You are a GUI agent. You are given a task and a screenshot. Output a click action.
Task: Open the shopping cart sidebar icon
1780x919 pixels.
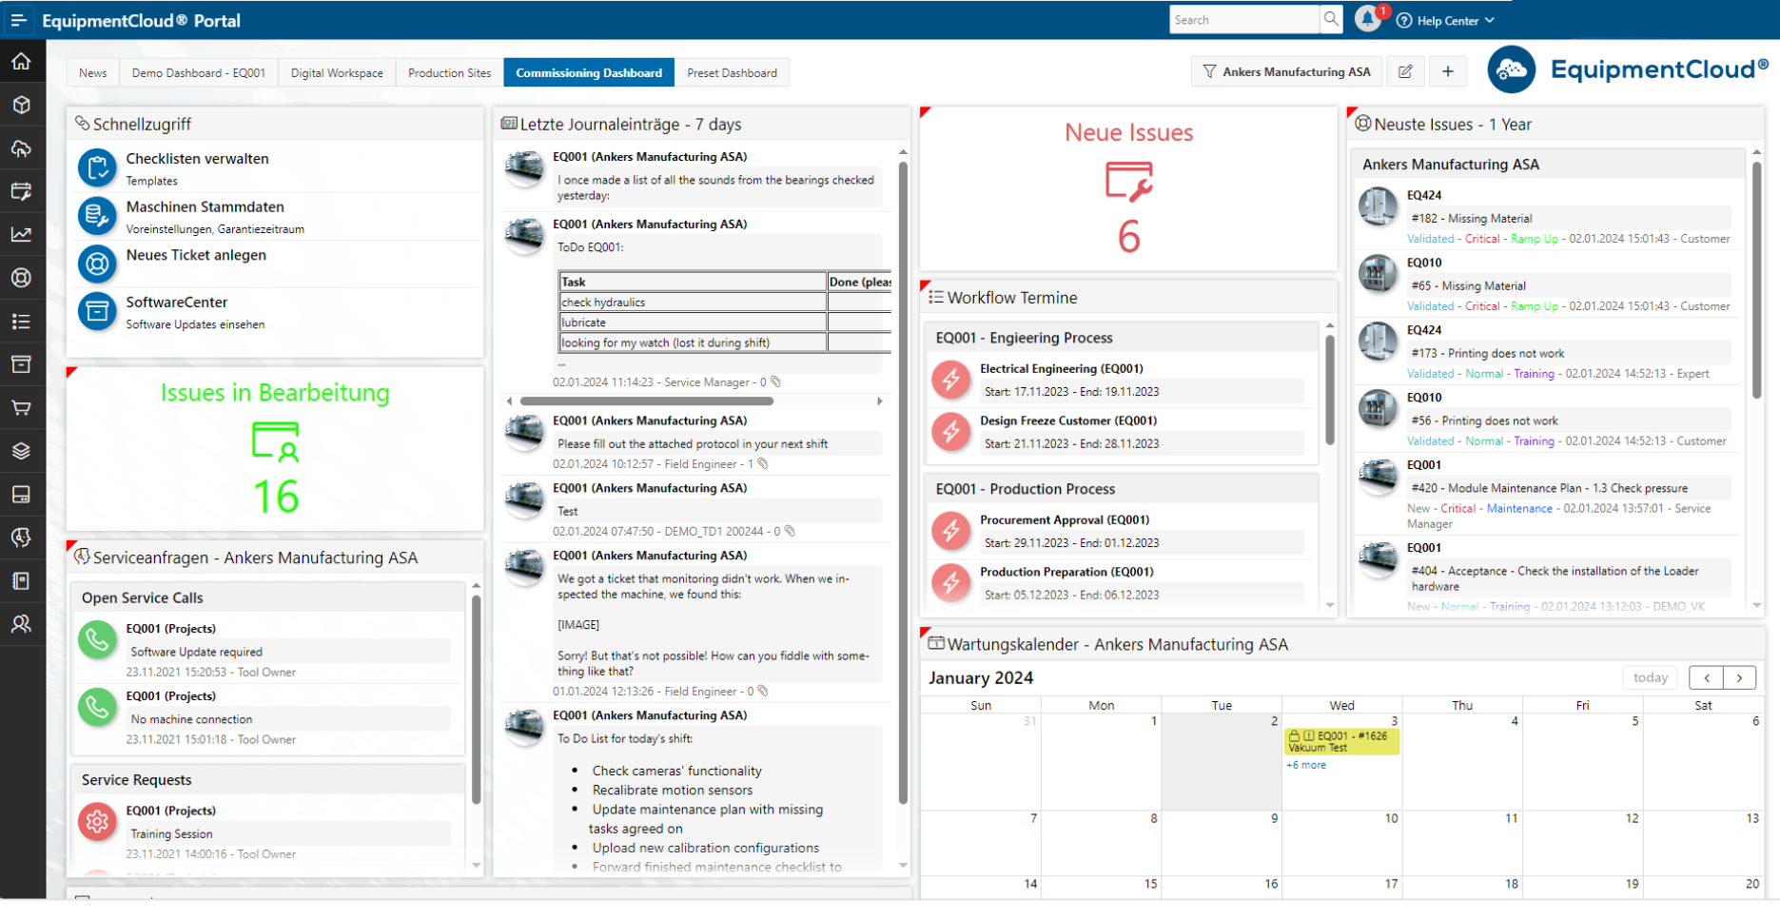[x=21, y=408]
